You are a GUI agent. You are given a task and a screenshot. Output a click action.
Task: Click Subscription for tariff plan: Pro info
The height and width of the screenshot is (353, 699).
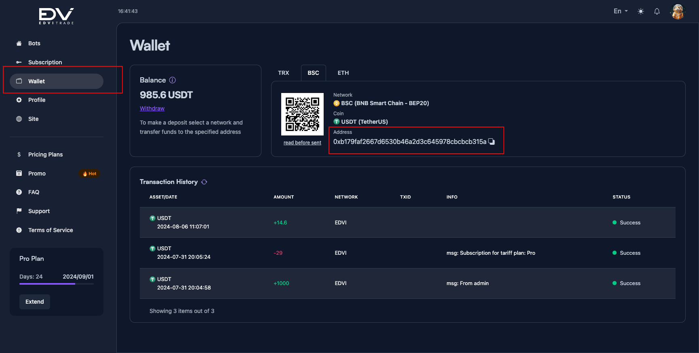pyautogui.click(x=491, y=253)
